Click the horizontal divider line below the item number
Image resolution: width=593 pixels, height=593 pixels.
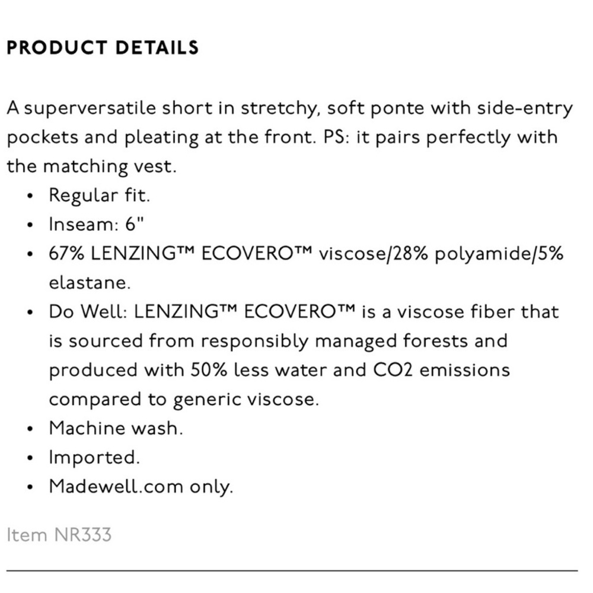pos(292,570)
